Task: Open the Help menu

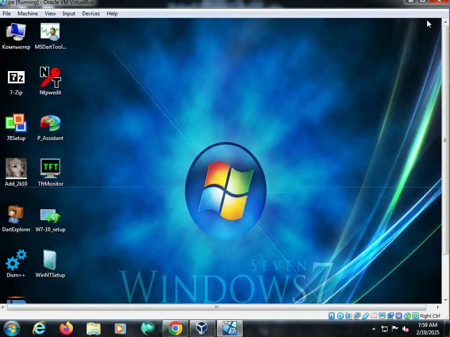Action: 112,14
